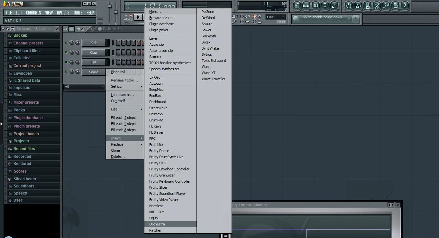The width and height of the screenshot is (439, 238).
Task: Mute the Snare channel green LED
Action: (x=66, y=72)
